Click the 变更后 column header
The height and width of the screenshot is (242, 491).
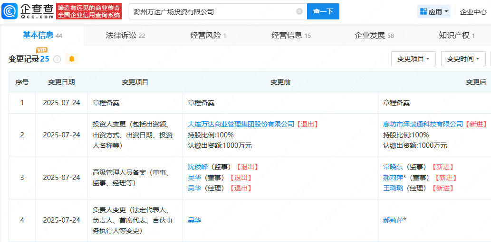click(476, 82)
